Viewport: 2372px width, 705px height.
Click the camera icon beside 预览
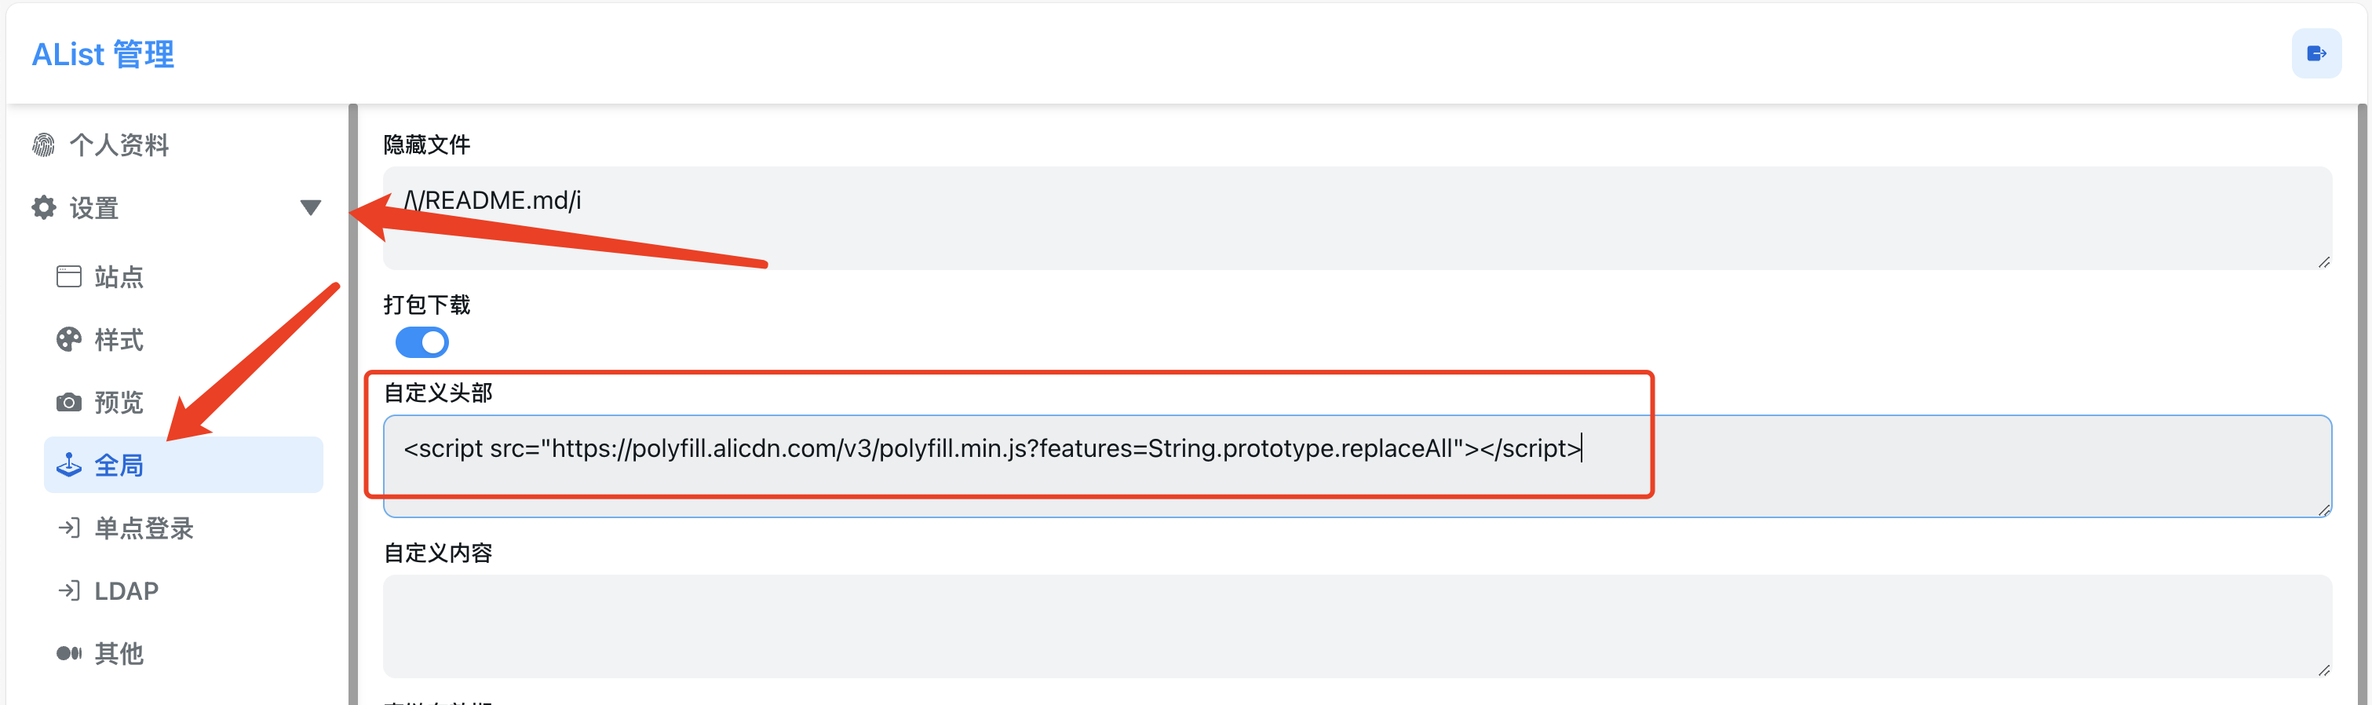pyautogui.click(x=69, y=403)
